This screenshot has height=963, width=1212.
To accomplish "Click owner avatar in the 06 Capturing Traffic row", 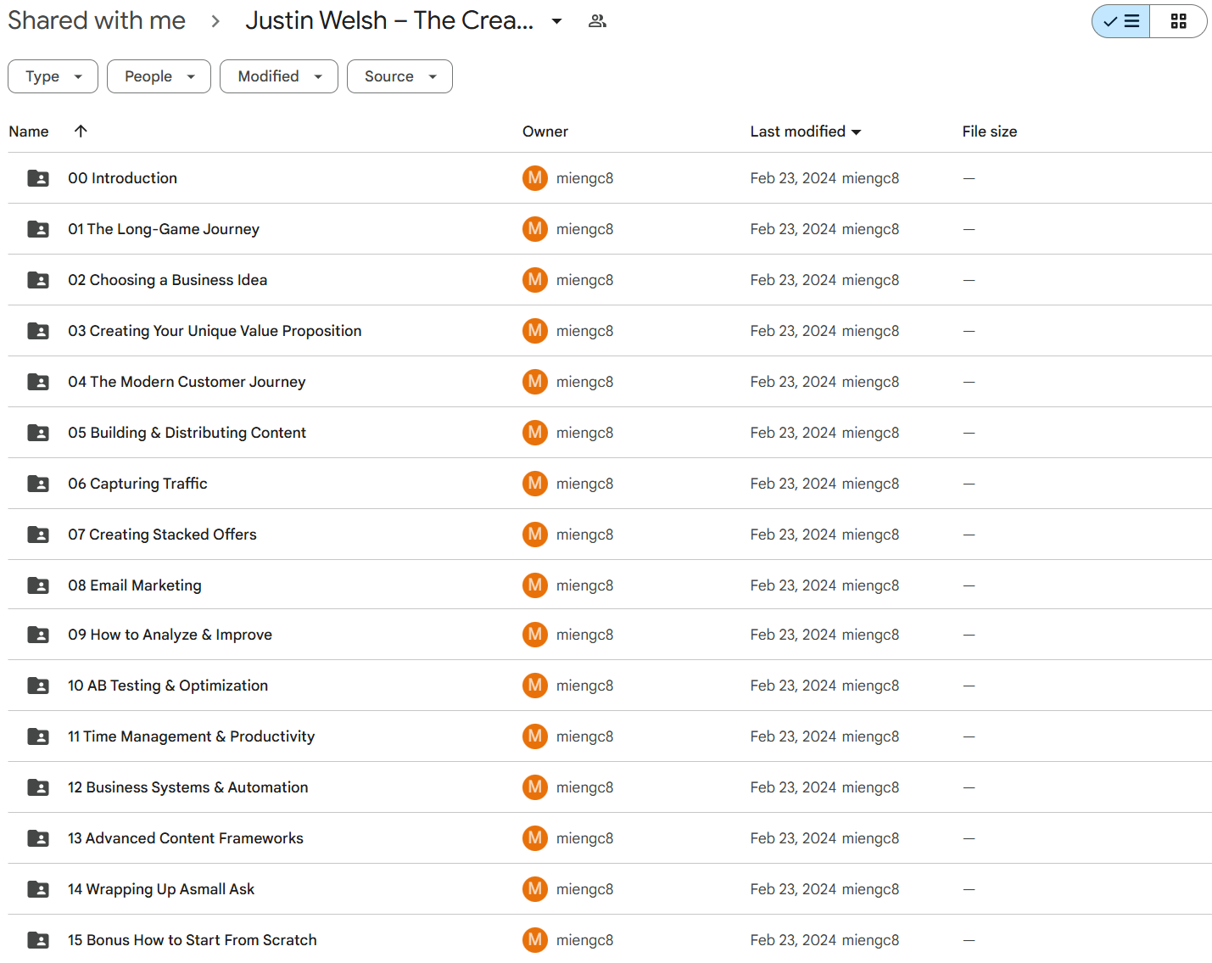I will point(535,484).
